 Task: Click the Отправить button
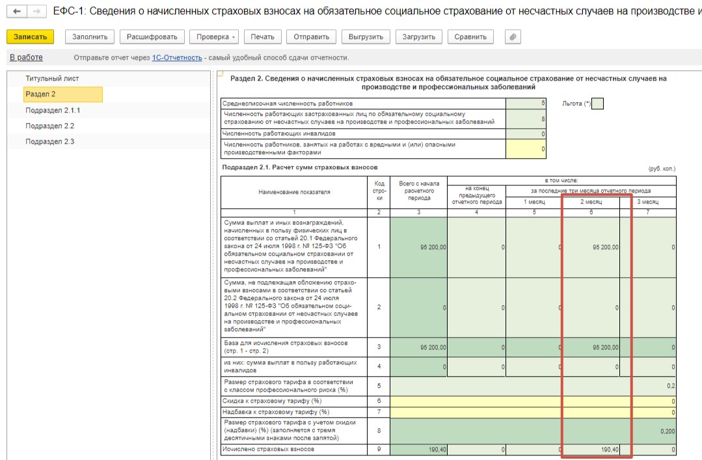(311, 36)
